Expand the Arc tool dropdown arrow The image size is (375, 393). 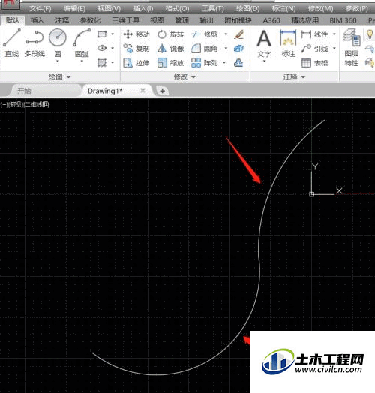(x=82, y=61)
